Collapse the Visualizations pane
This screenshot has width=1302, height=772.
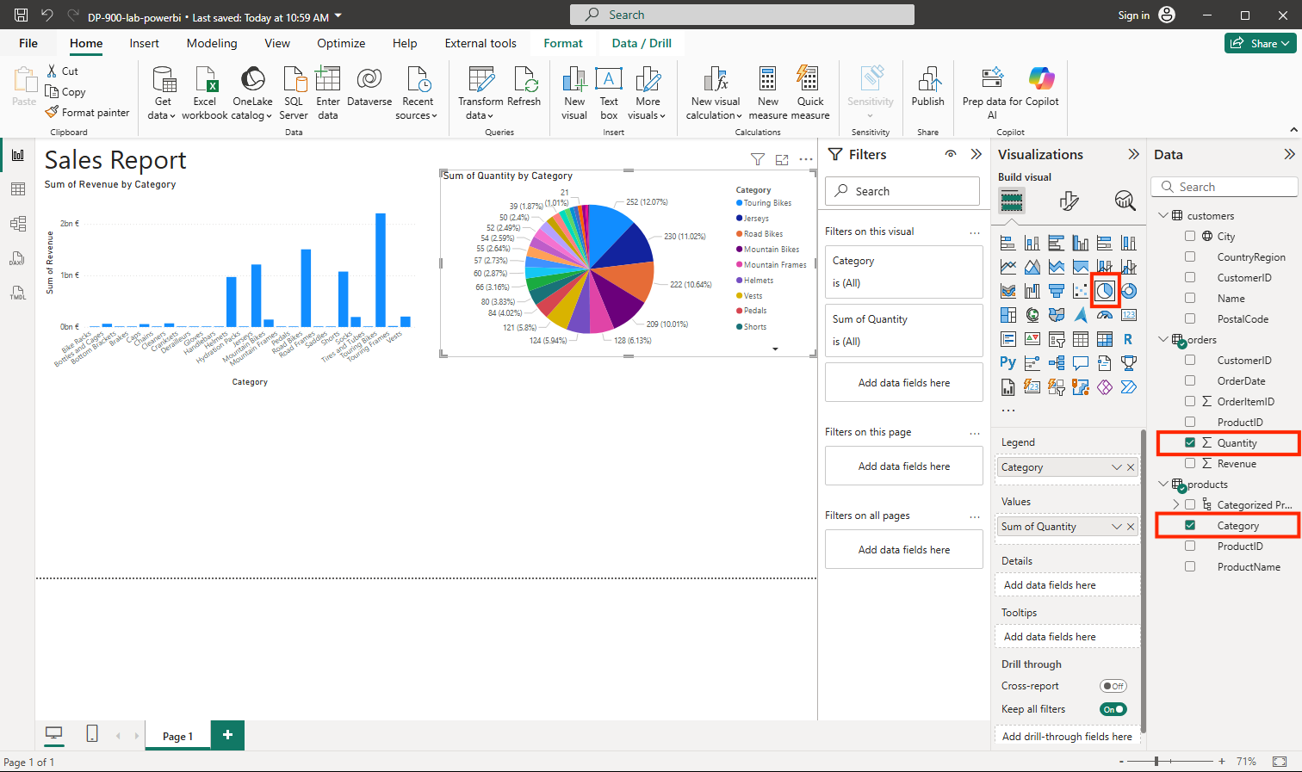pyautogui.click(x=1133, y=154)
